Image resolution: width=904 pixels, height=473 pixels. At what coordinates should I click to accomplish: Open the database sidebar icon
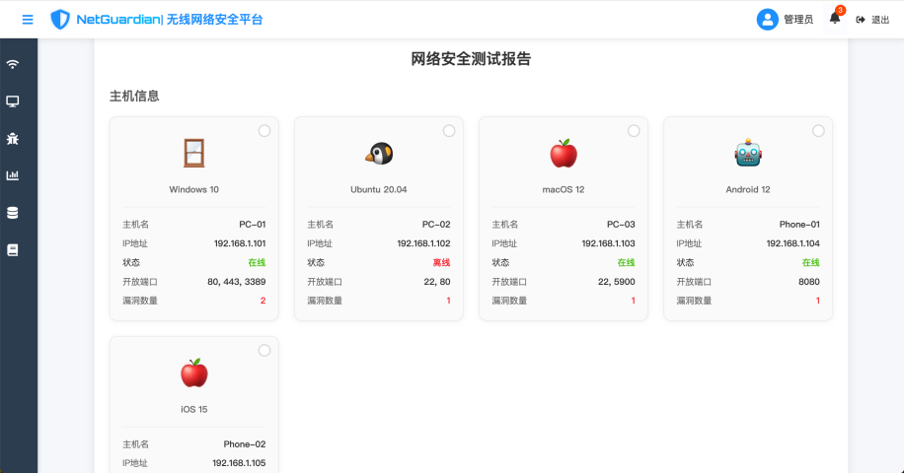pos(13,213)
